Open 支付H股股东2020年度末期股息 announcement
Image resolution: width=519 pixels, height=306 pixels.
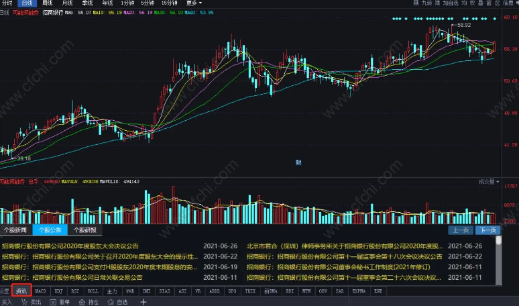[100, 267]
